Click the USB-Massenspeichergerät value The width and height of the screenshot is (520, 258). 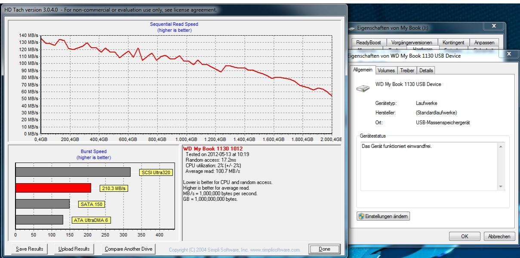[443, 123]
